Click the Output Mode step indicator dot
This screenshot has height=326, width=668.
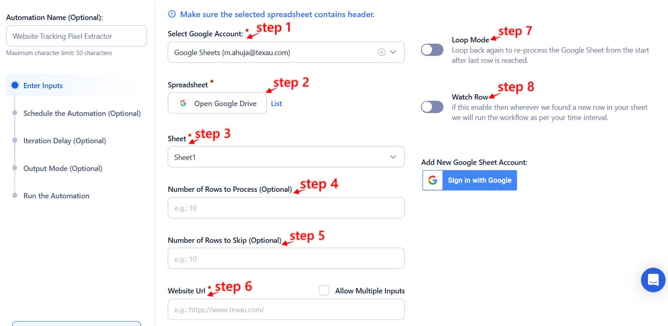point(15,168)
